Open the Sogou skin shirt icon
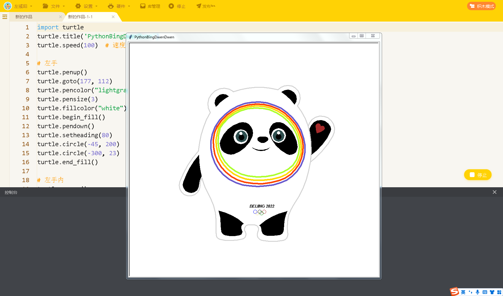 (x=492, y=292)
